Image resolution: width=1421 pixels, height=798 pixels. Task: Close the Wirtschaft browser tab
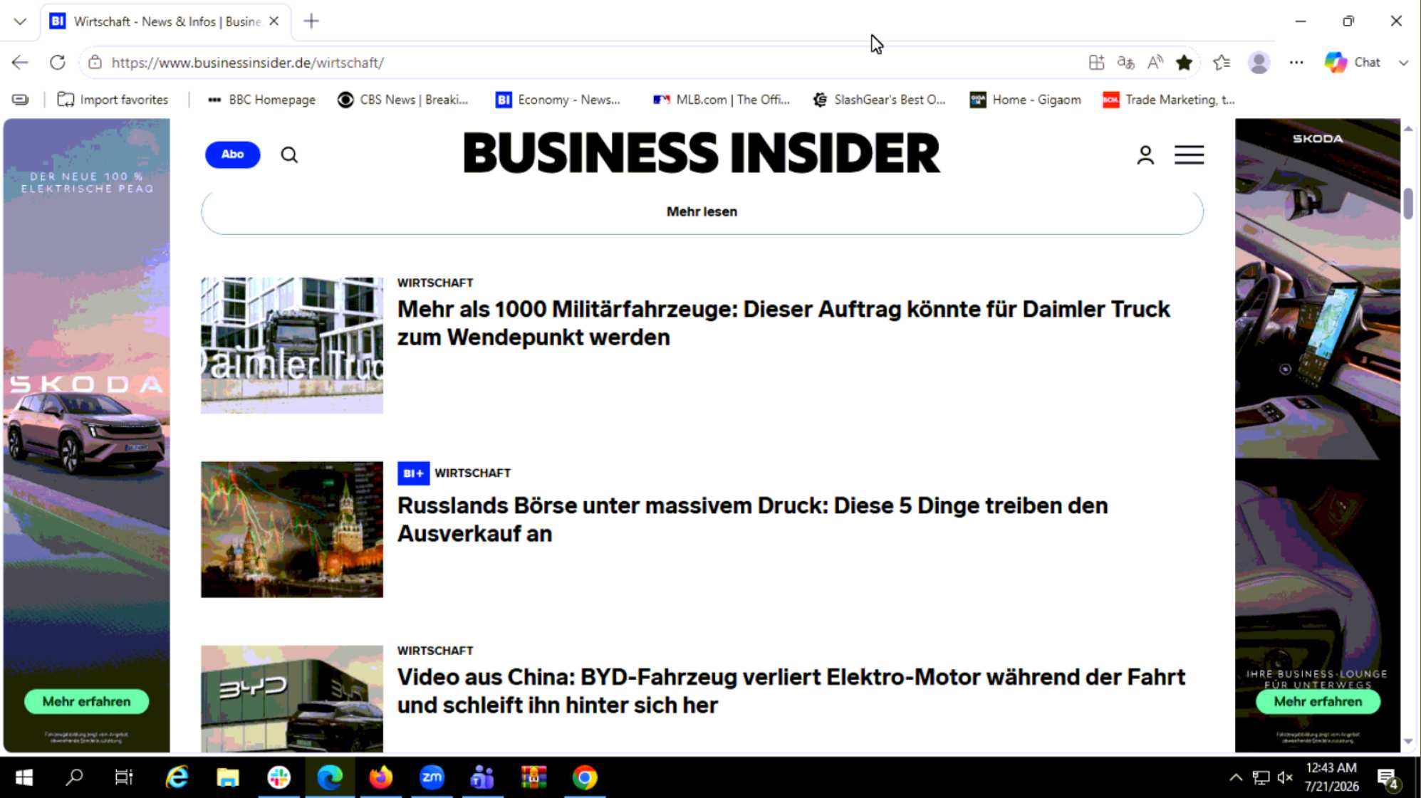pos(274,21)
